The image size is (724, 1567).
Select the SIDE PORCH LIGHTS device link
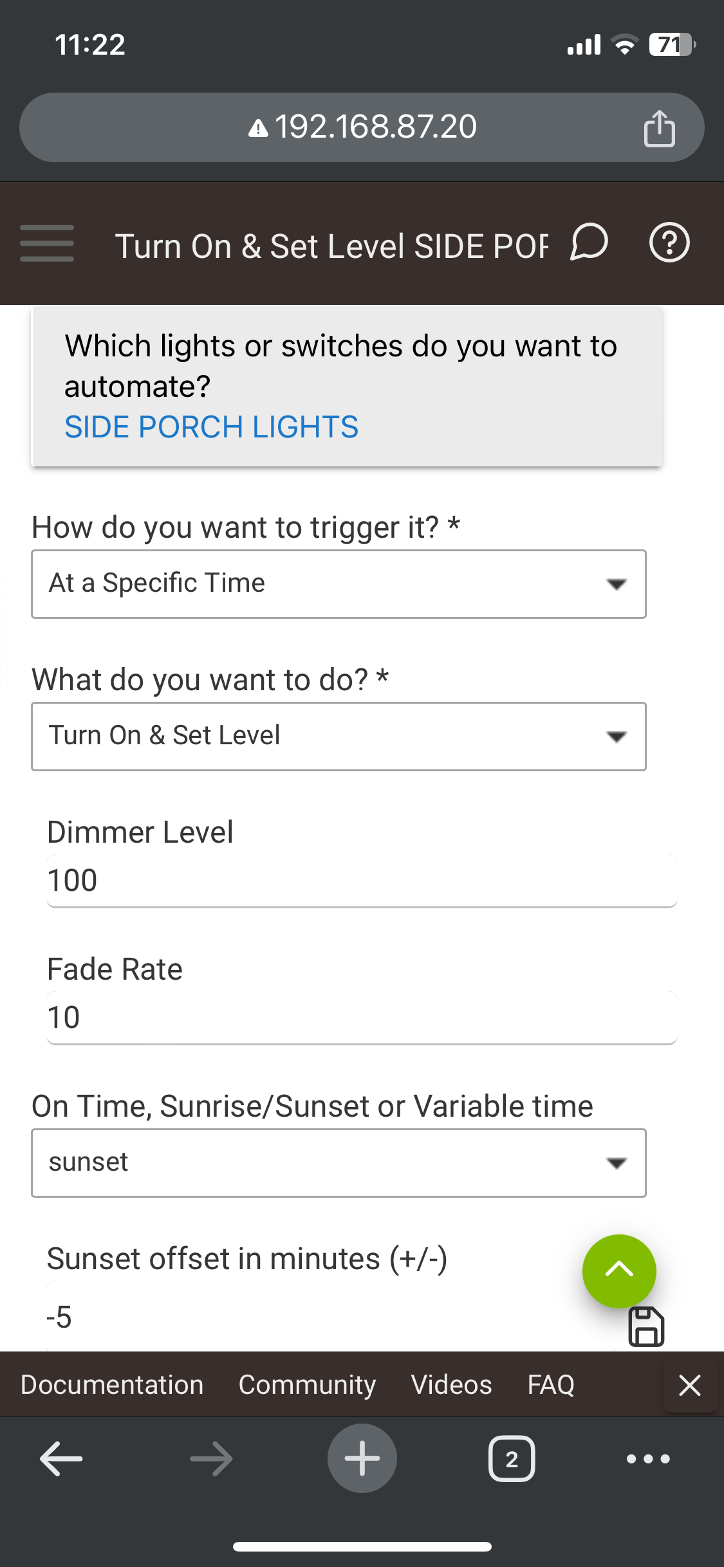(212, 427)
